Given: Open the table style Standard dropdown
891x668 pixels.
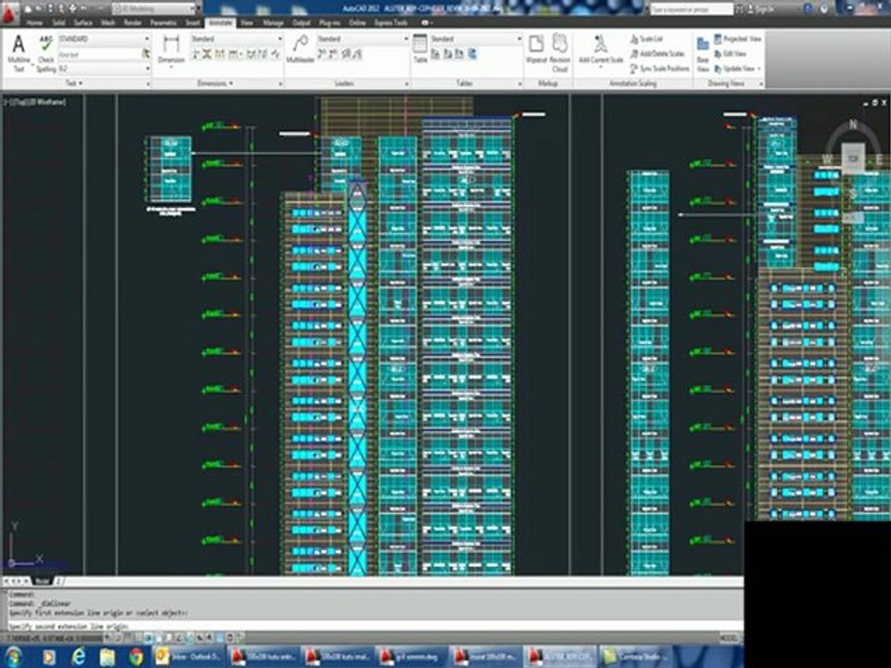Looking at the screenshot, I should tap(476, 39).
